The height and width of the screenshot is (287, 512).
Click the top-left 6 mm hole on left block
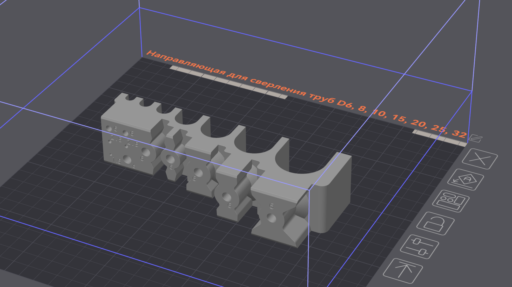click(109, 128)
